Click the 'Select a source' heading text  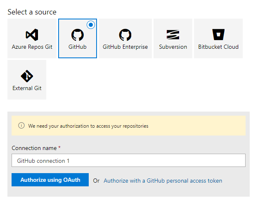point(32,12)
